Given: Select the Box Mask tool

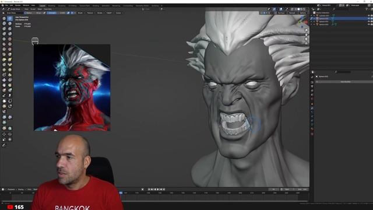Looking at the screenshot, I should pyautogui.click(x=4, y=101).
